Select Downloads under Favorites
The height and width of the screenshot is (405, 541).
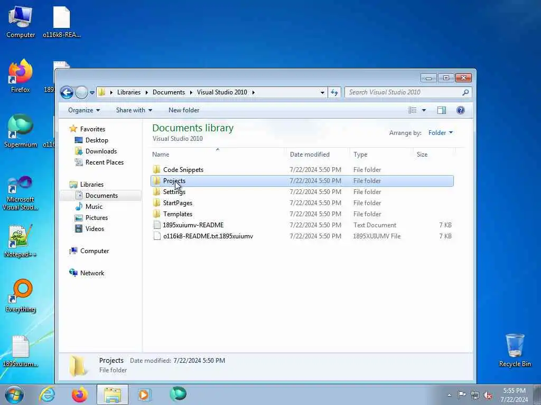tap(101, 151)
